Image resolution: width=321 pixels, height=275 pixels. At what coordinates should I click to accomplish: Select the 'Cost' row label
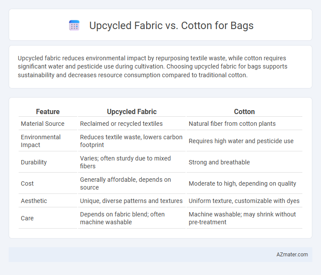[x=27, y=183]
